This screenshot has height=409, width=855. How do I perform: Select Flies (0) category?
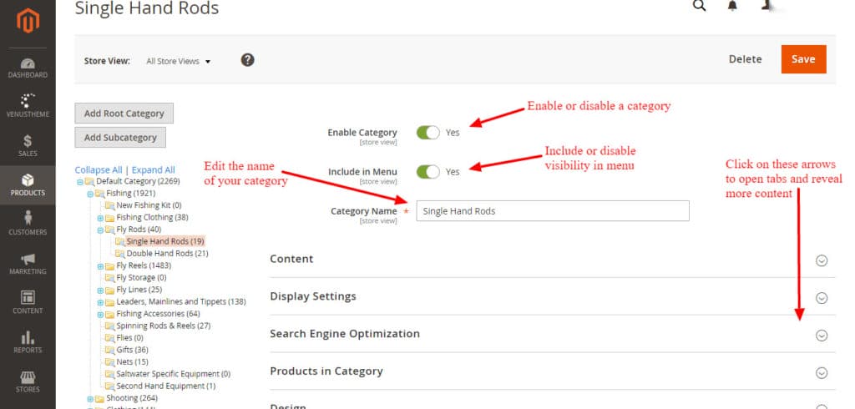pyautogui.click(x=129, y=337)
